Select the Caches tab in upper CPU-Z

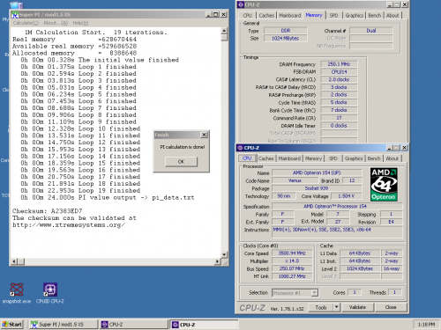pos(266,15)
